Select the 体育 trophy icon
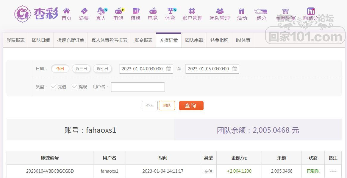This screenshot has height=178, width=347. pyautogui.click(x=170, y=11)
